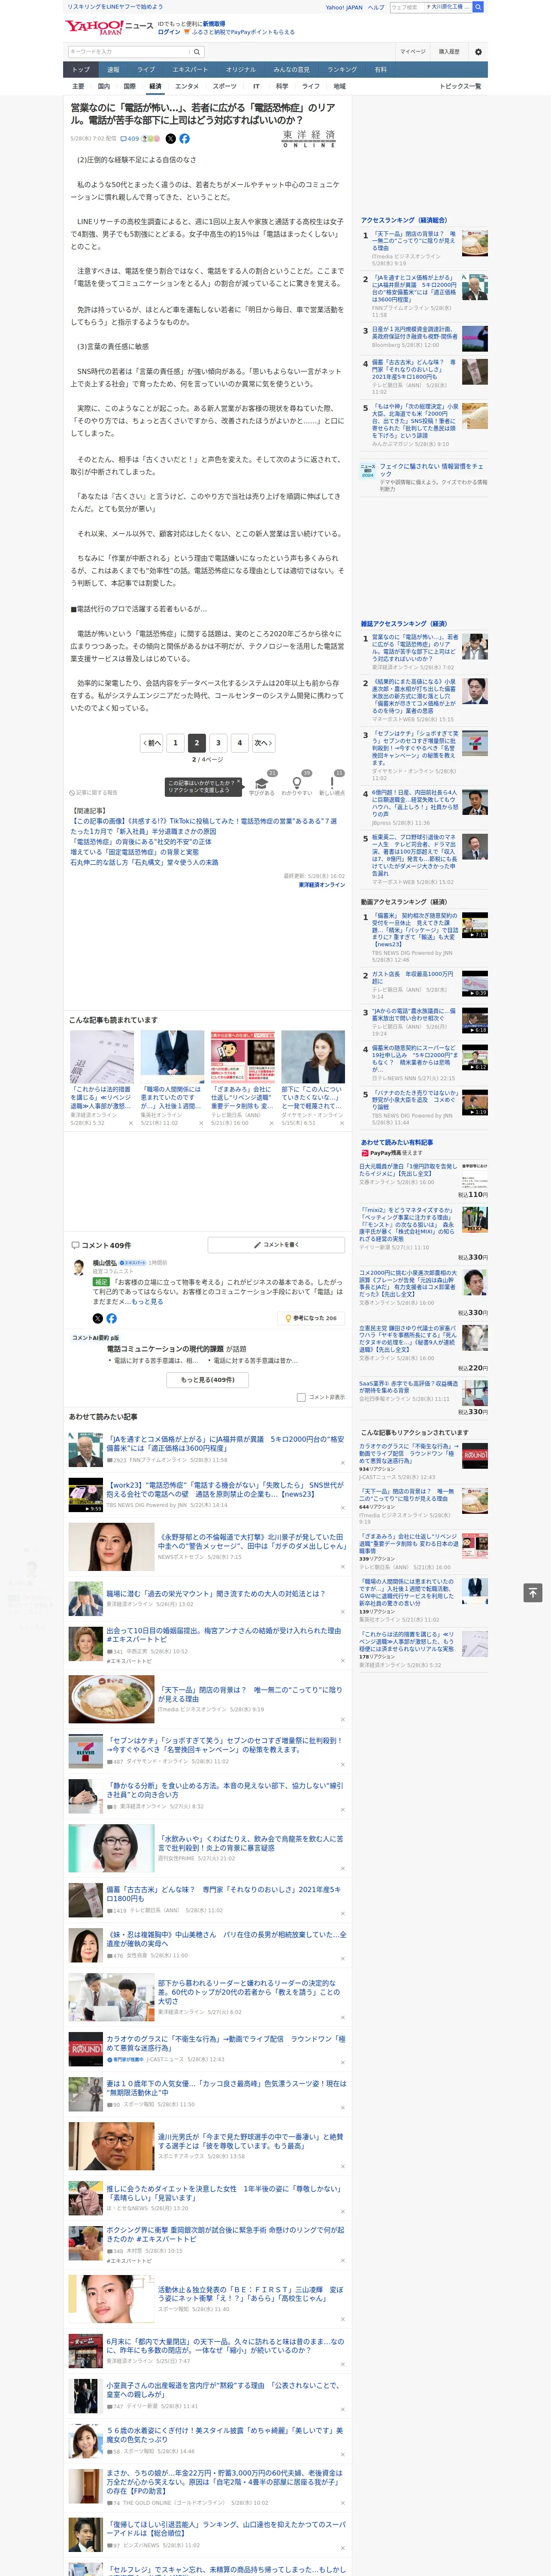
Task: Open セブンはケチ article in list
Action: (225, 1745)
